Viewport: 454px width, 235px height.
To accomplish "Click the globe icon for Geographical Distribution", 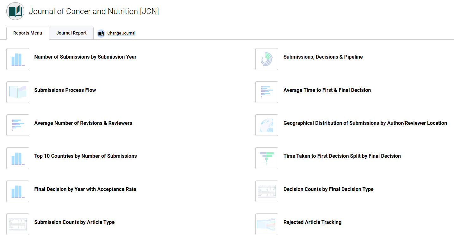I will coord(267,125).
